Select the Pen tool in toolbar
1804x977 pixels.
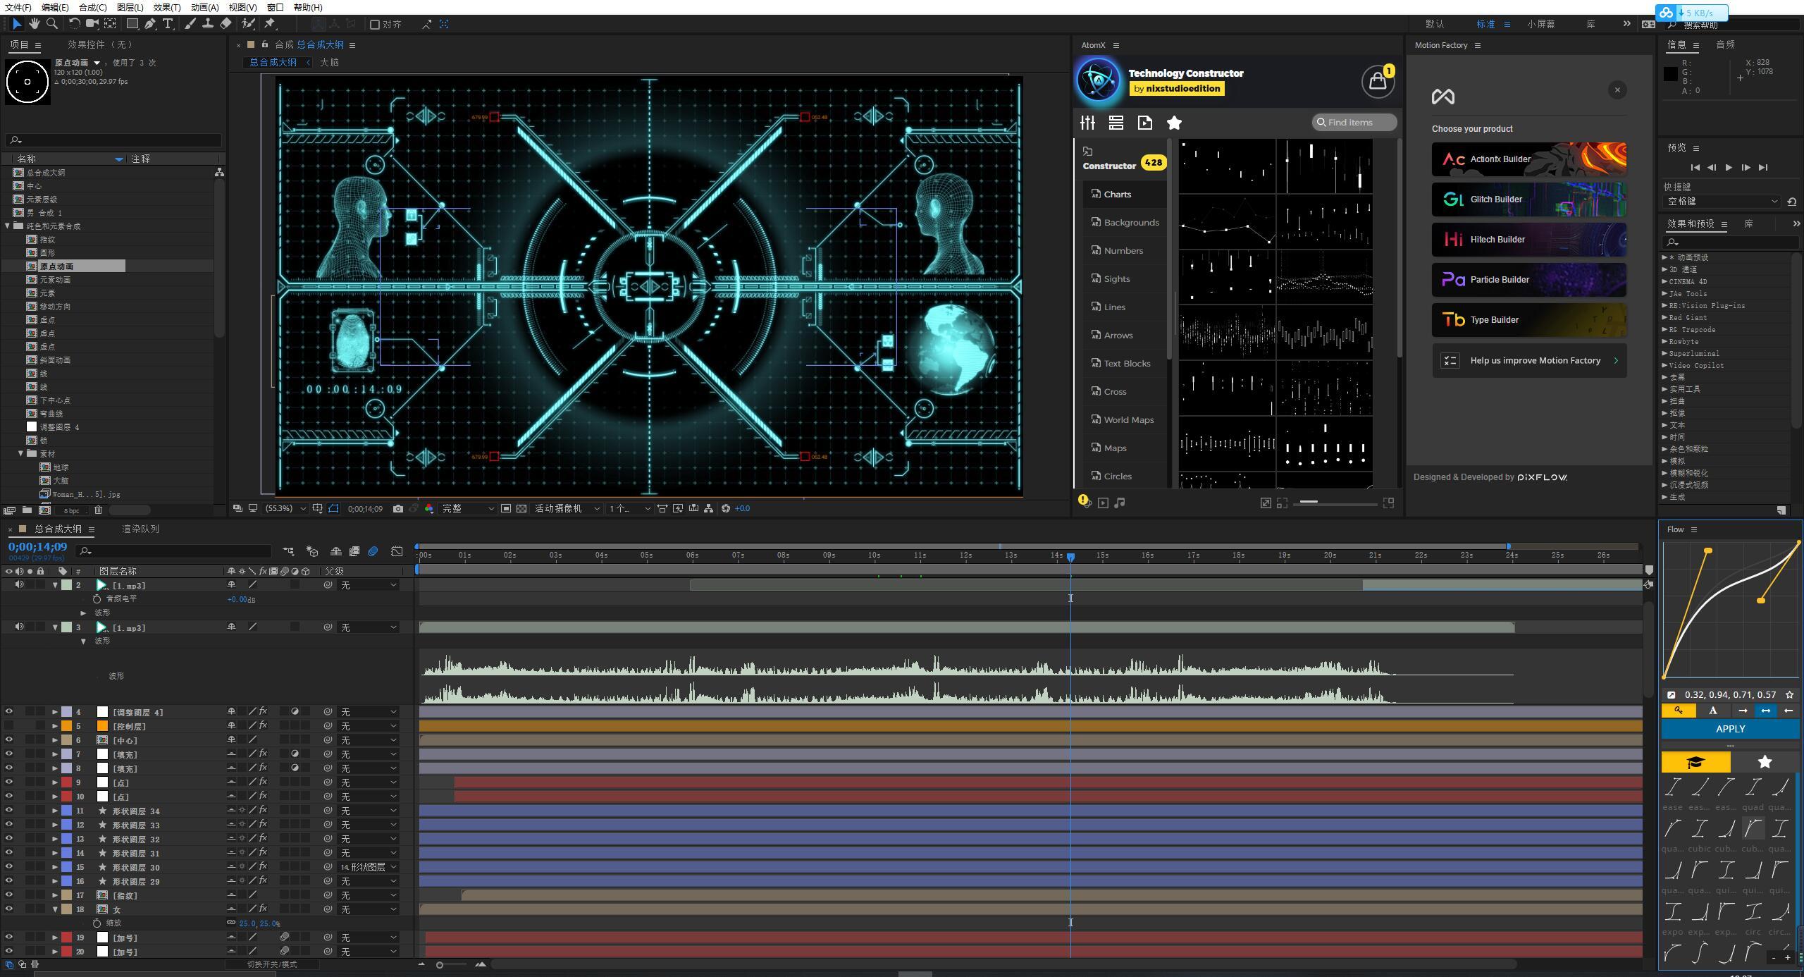coord(150,24)
